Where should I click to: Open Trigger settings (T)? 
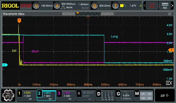(126, 5)
